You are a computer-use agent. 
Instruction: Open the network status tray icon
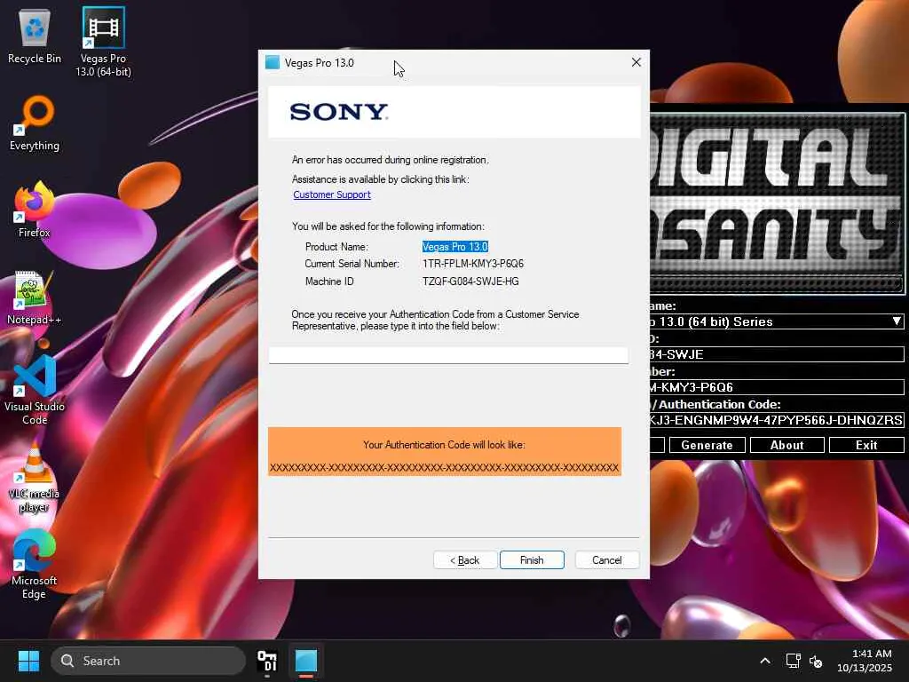point(793,661)
